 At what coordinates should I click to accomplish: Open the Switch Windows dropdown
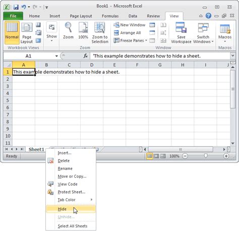coord(203,33)
